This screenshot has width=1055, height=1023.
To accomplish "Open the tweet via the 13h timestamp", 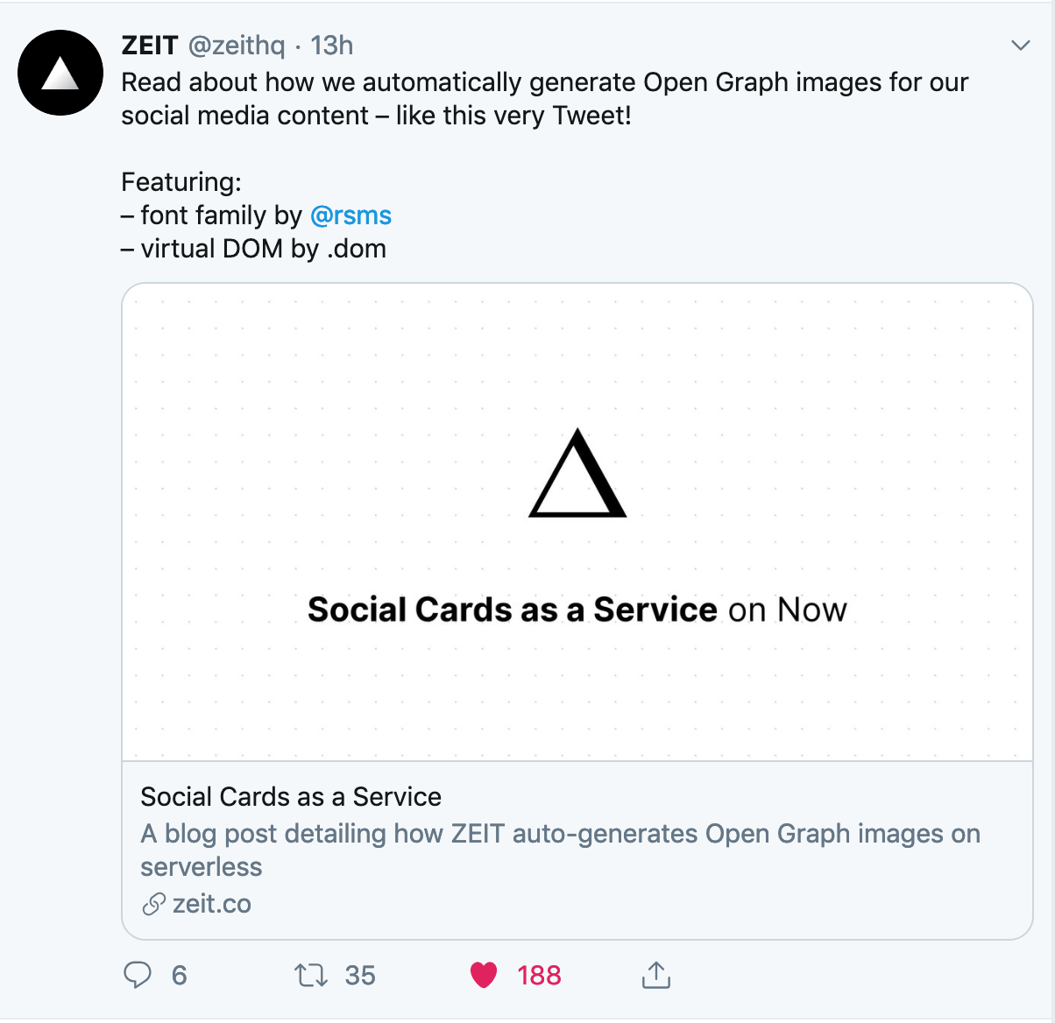I will (x=332, y=45).
